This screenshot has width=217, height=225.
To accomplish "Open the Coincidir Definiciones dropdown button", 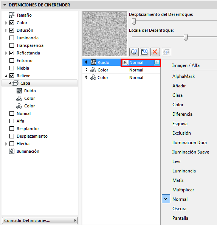I will tap(40, 220).
